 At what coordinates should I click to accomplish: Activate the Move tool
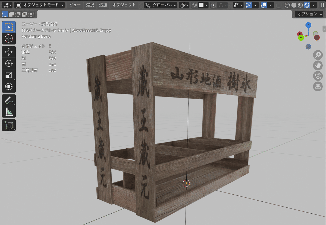pyautogui.click(x=9, y=52)
